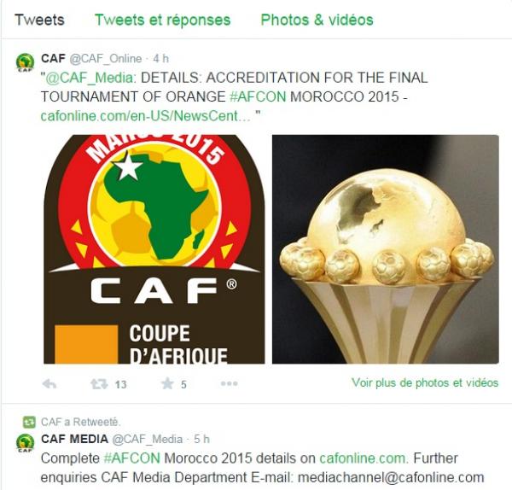Open the @CAF_Media mention link

pyautogui.click(x=89, y=78)
